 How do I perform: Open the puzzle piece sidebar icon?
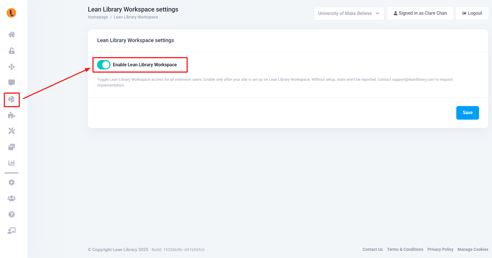pyautogui.click(x=12, y=115)
